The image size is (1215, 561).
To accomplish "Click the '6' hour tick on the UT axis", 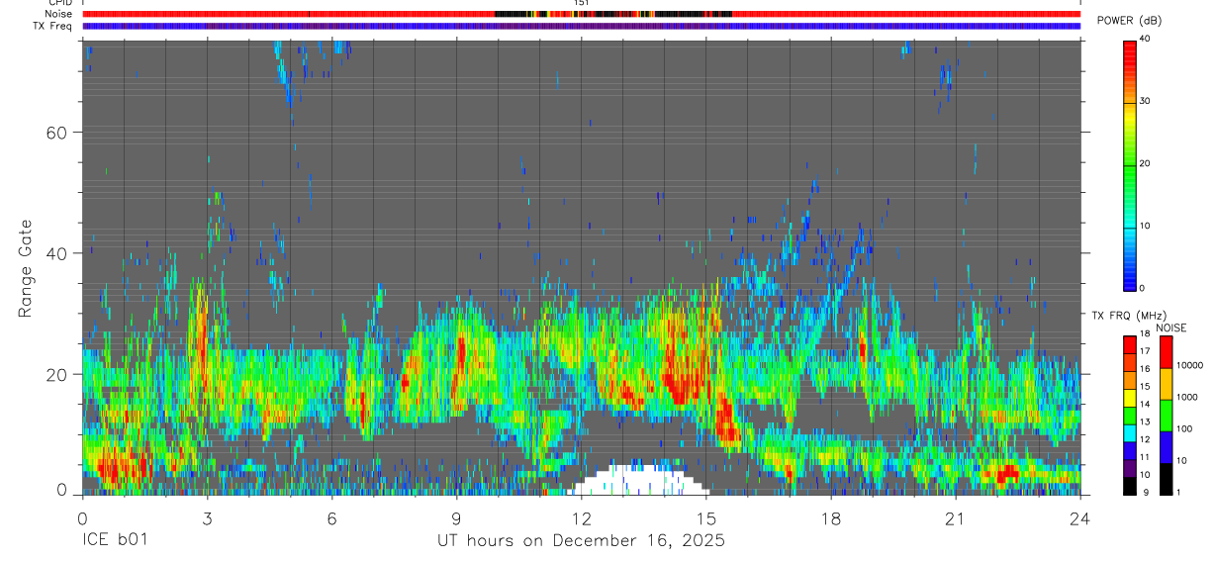I will click(331, 518).
